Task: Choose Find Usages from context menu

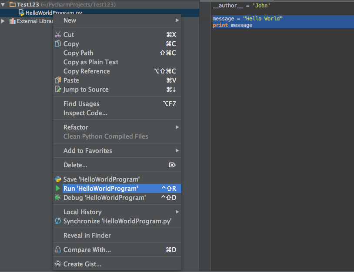Action: click(x=81, y=104)
